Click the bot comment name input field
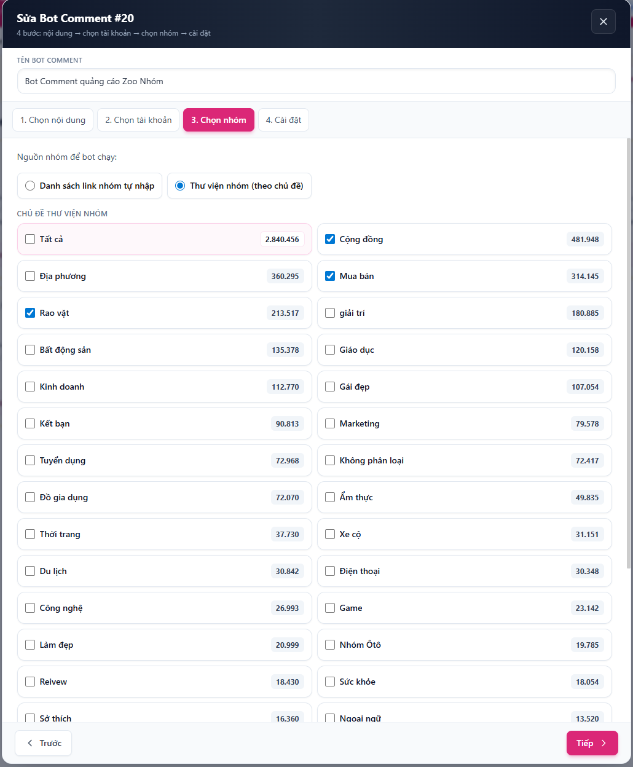633x767 pixels. click(316, 81)
